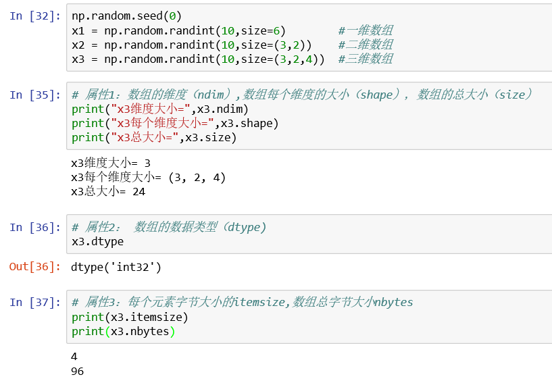Place cursor in the x3.shape print line
The image size is (552, 379).
(x=175, y=123)
